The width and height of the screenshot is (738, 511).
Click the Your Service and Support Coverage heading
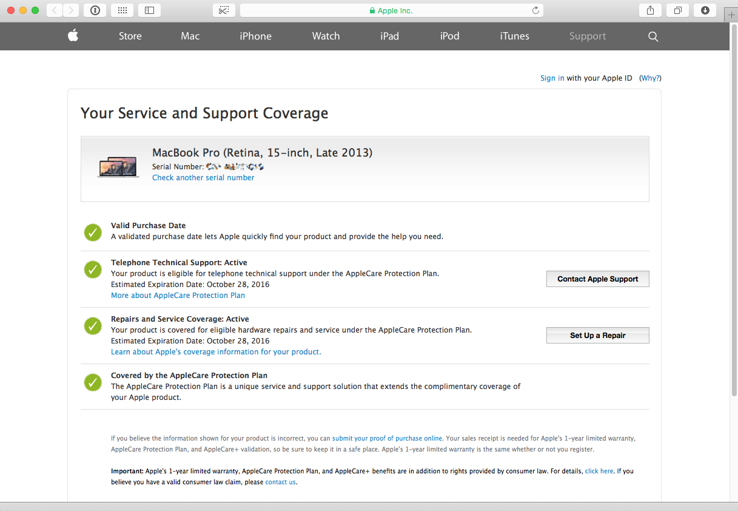204,113
